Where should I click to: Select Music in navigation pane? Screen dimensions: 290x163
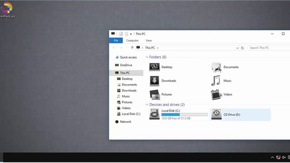pyautogui.click(x=126, y=96)
